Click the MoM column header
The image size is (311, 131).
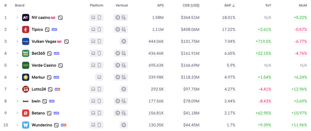coord(302,5)
